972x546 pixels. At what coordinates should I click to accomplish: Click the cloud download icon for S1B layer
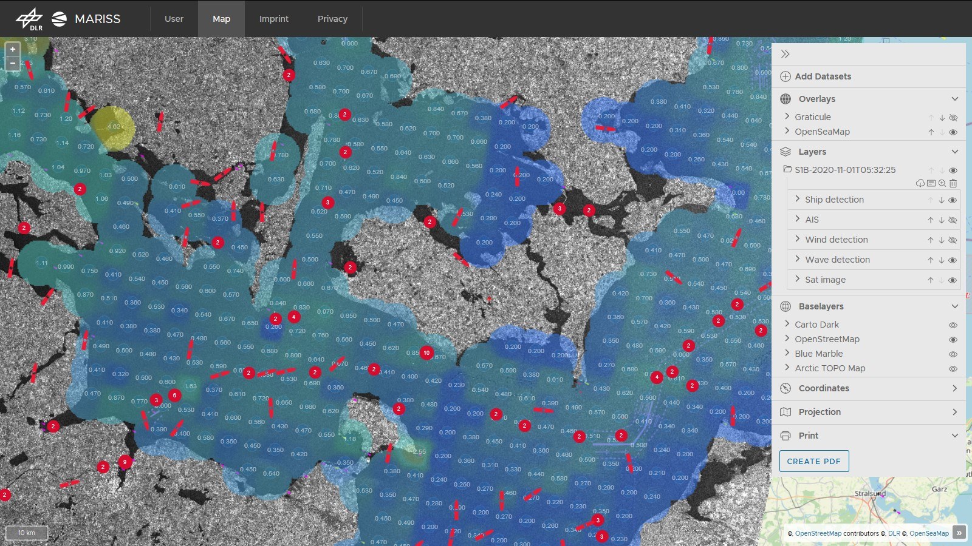(x=920, y=183)
